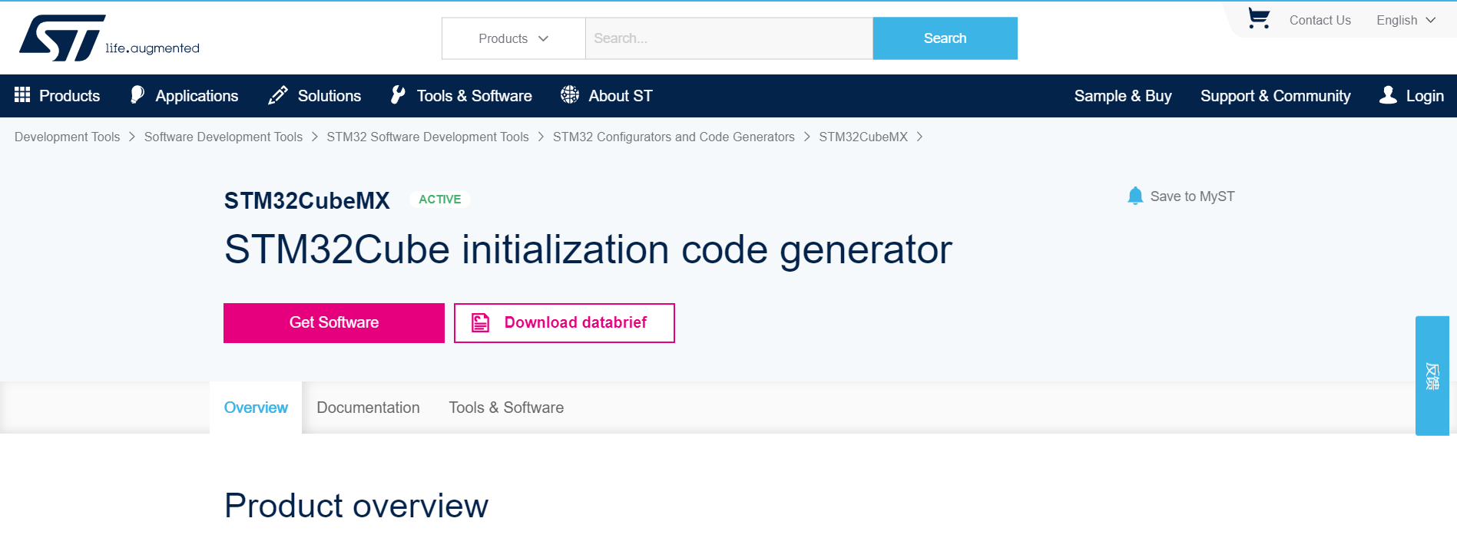This screenshot has width=1457, height=538.
Task: Click the STM32CubeMX product name heading
Action: [307, 200]
